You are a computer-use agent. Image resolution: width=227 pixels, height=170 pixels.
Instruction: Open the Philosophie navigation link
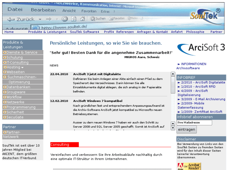pyautogui.click(x=195, y=32)
